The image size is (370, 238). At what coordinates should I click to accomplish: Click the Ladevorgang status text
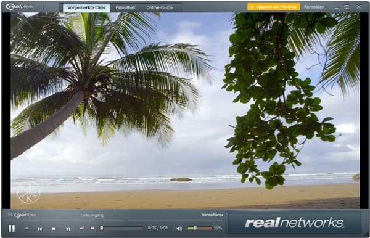[92, 215]
